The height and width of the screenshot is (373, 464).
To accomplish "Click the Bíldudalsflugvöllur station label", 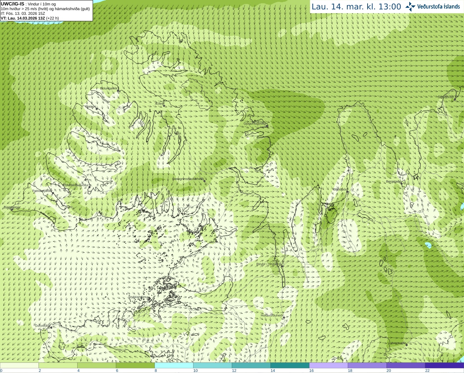I will coord(76,185).
